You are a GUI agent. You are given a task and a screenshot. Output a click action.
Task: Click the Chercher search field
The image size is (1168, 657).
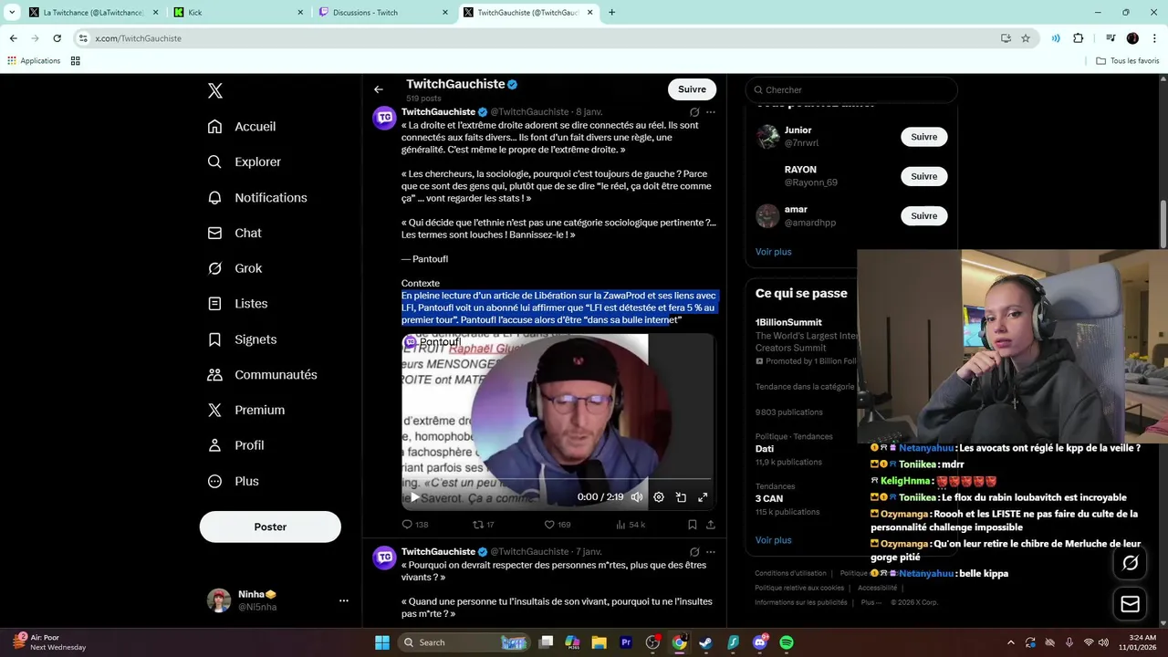(x=851, y=89)
